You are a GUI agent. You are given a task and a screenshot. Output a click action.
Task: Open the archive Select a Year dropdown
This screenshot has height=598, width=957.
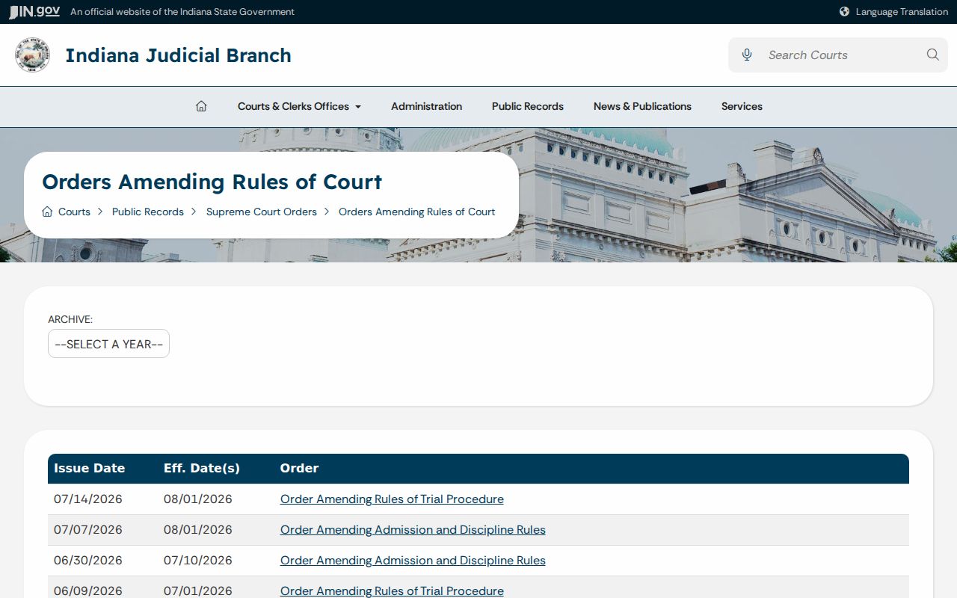coord(108,344)
